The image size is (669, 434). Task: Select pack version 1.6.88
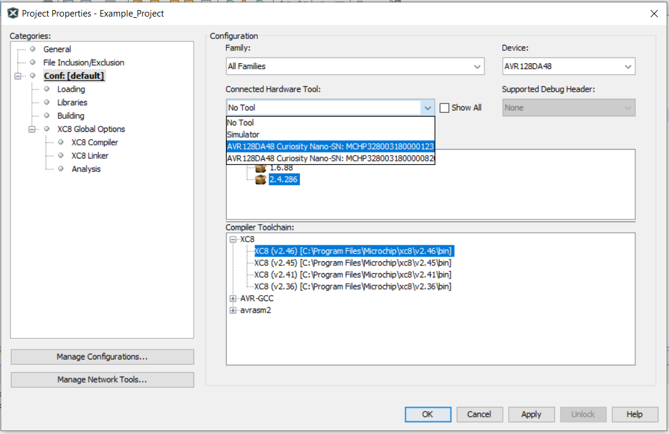click(x=281, y=169)
